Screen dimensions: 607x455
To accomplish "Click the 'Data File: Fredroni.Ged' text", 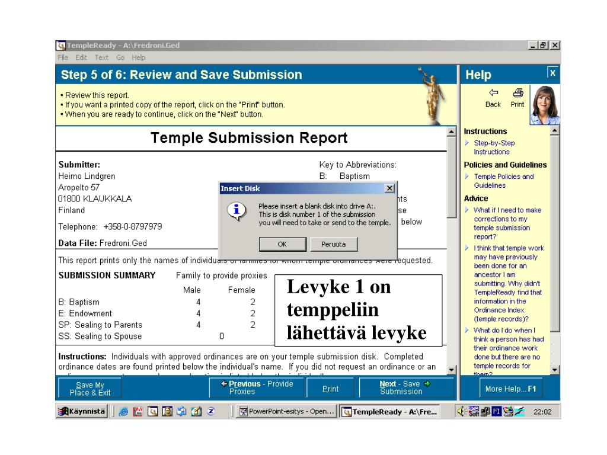I will (x=103, y=243).
